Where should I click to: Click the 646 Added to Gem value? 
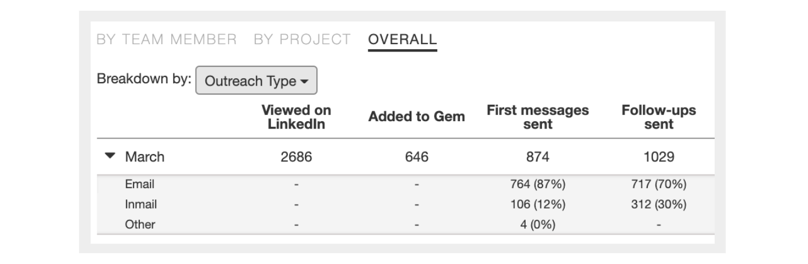[416, 157]
